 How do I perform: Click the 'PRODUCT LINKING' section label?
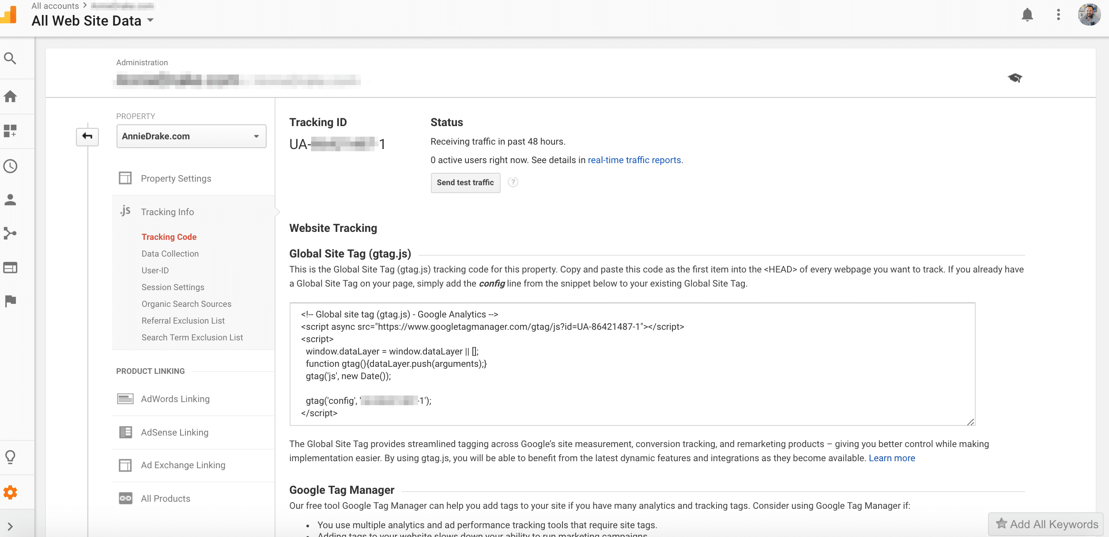point(150,371)
